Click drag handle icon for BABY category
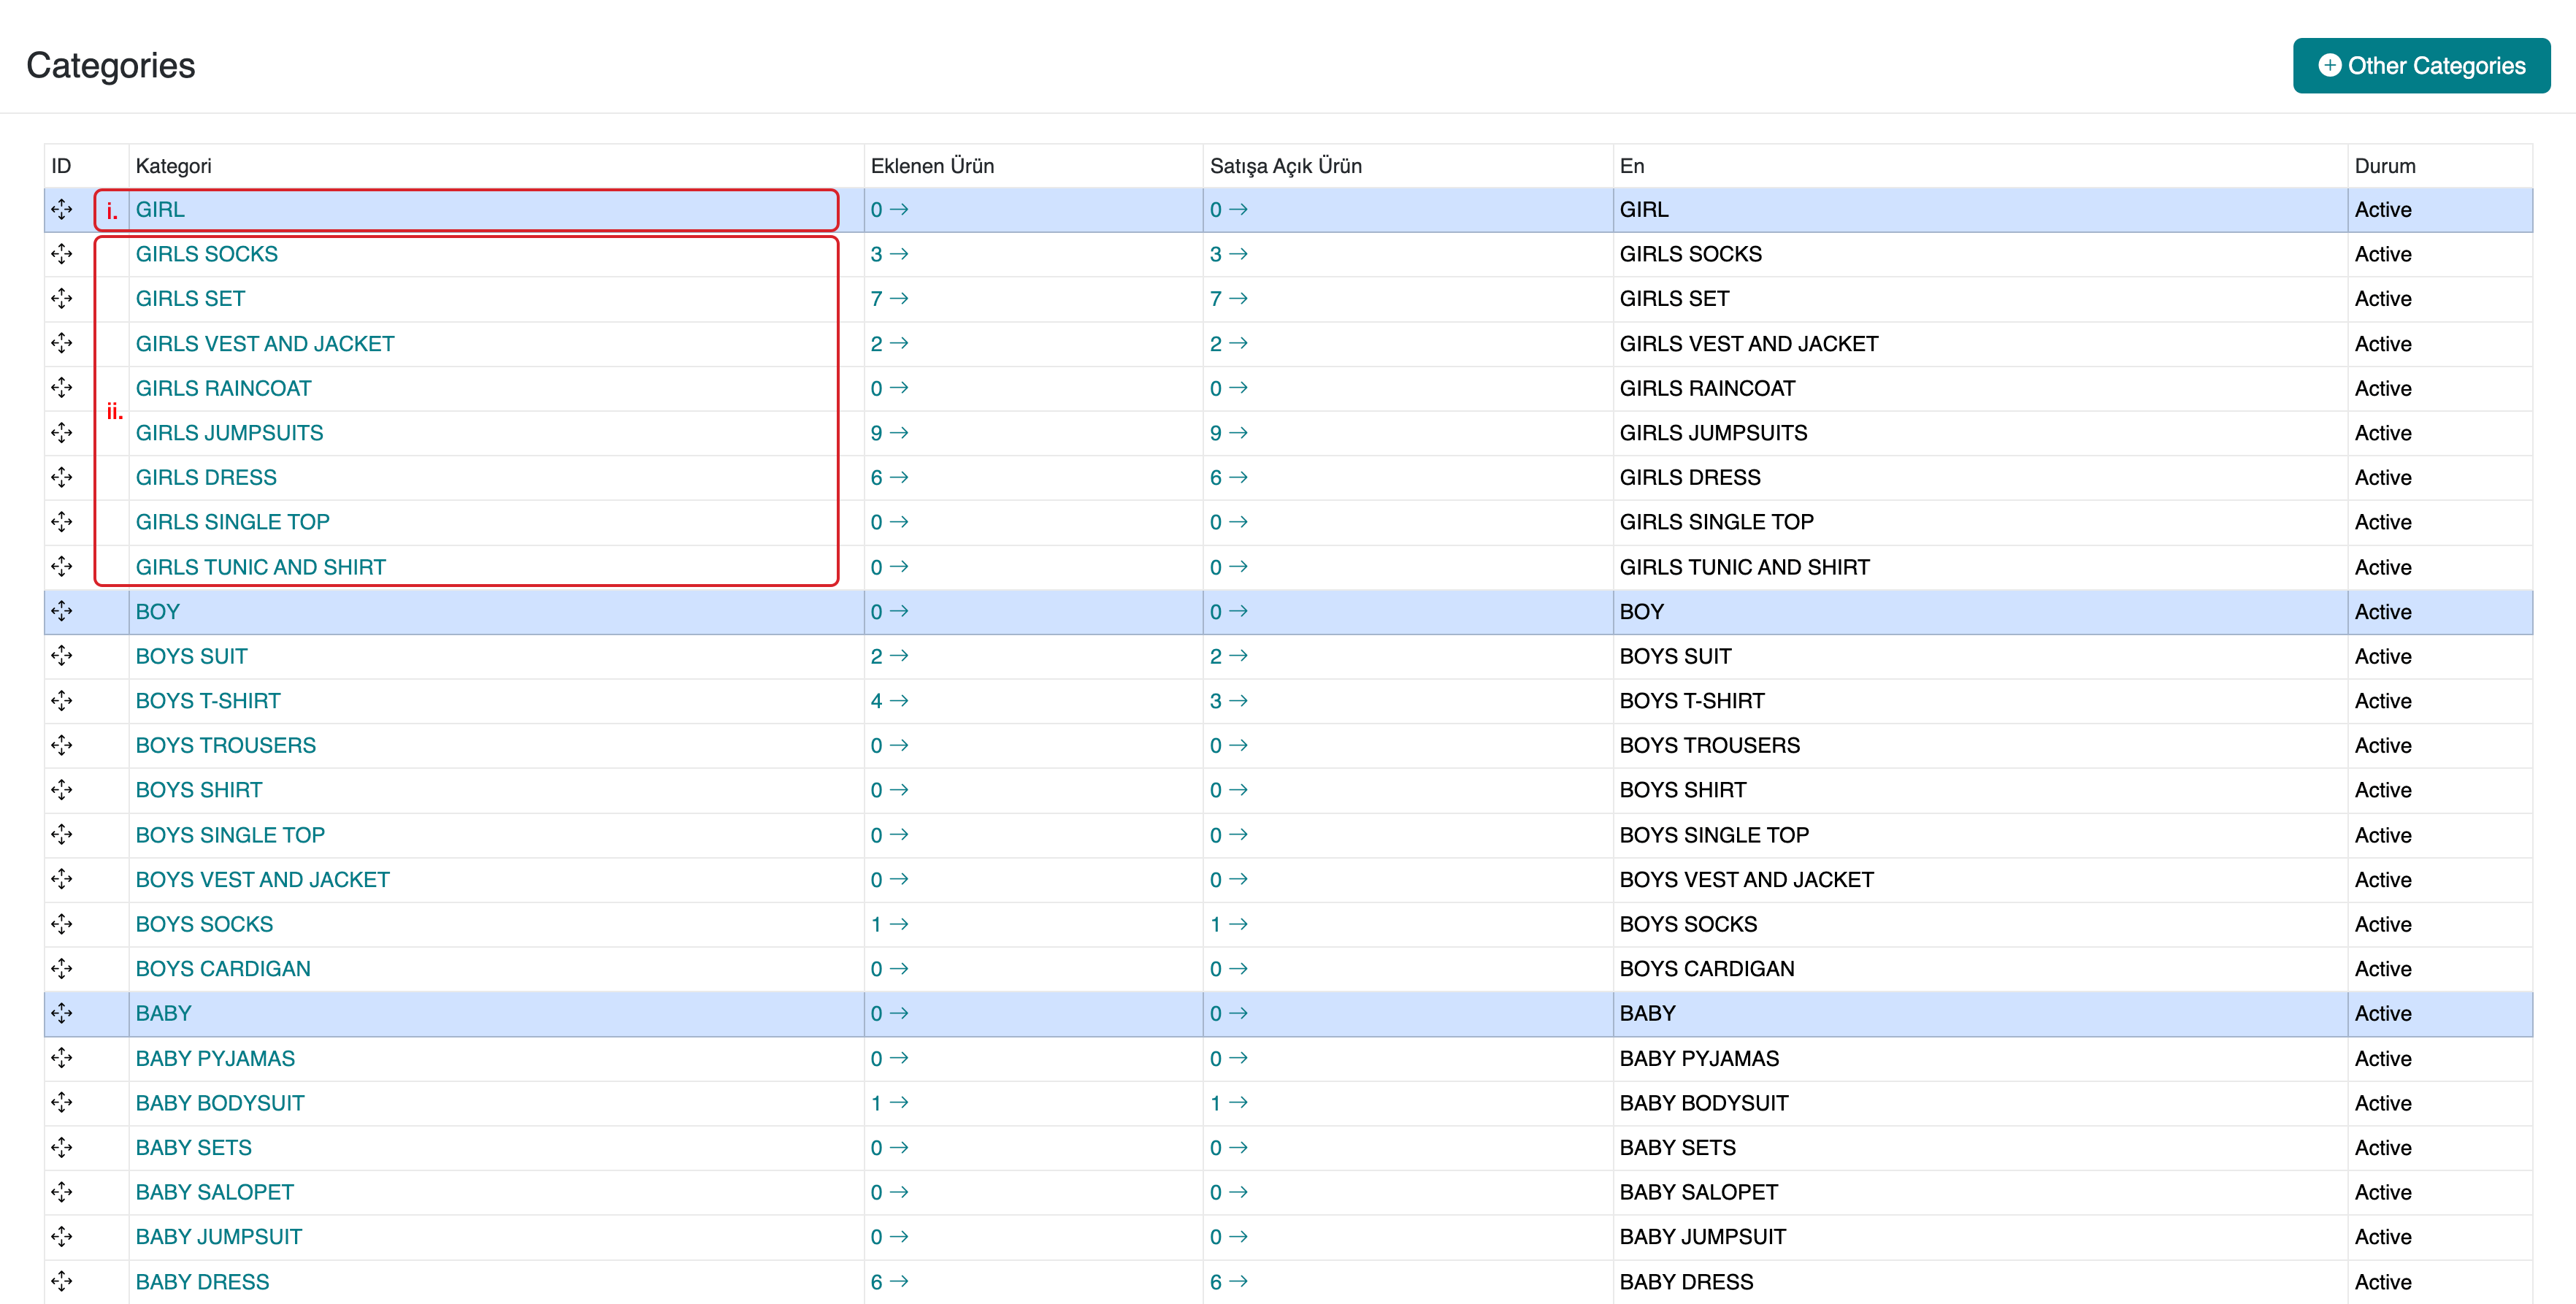The height and width of the screenshot is (1304, 2576). coord(62,1013)
